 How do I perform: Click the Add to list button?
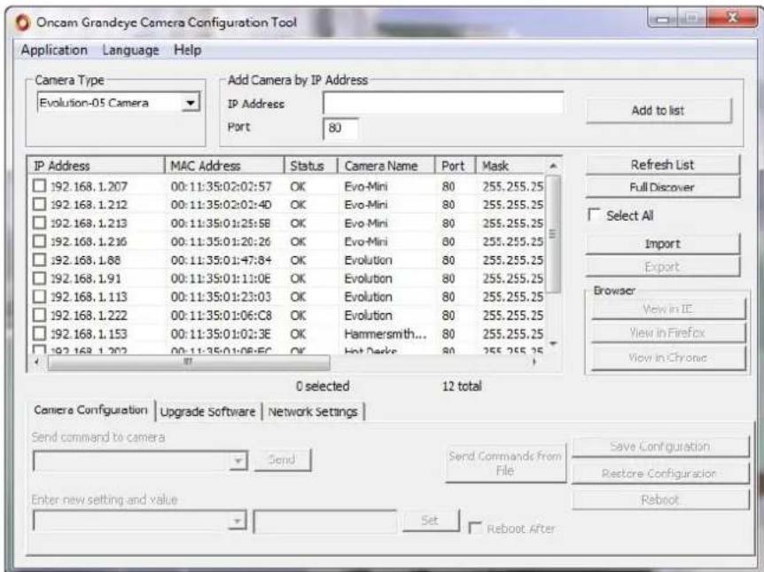(659, 111)
